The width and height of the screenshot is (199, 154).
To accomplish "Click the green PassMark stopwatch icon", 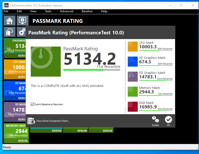I will 46,62.
